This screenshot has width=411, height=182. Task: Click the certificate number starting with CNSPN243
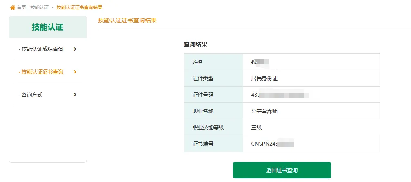272,144
